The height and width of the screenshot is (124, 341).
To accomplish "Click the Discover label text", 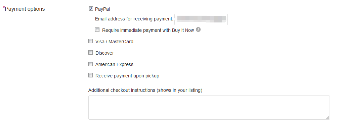I will 104,53.
